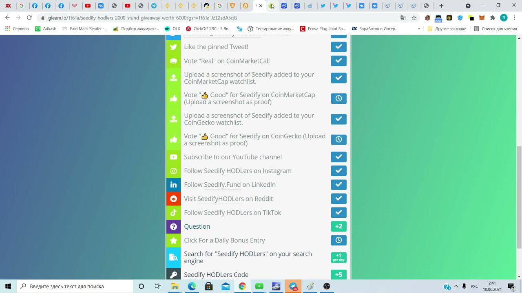Viewport: 522px width, 293px height.
Task: Open Paid Mails Reader bookmark
Action: point(85,29)
